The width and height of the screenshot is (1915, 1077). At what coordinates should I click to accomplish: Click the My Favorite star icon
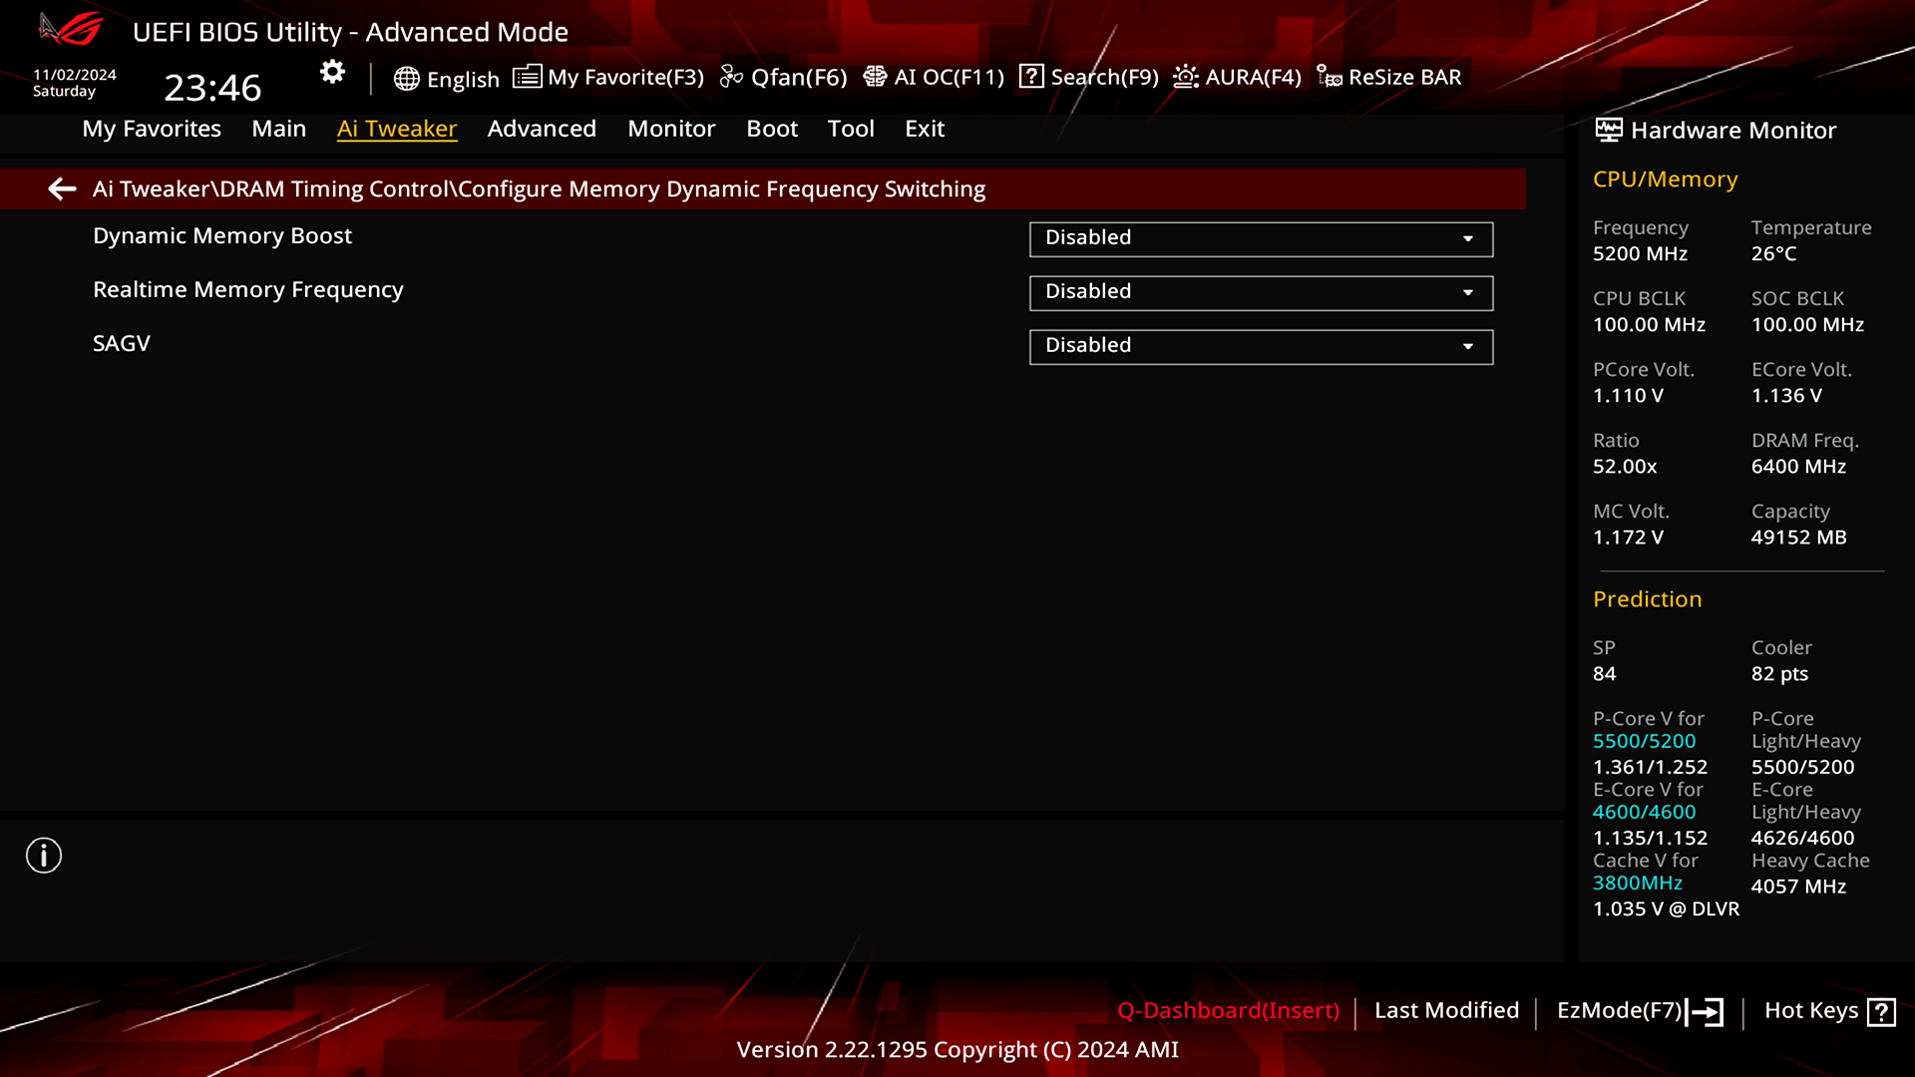pos(526,76)
